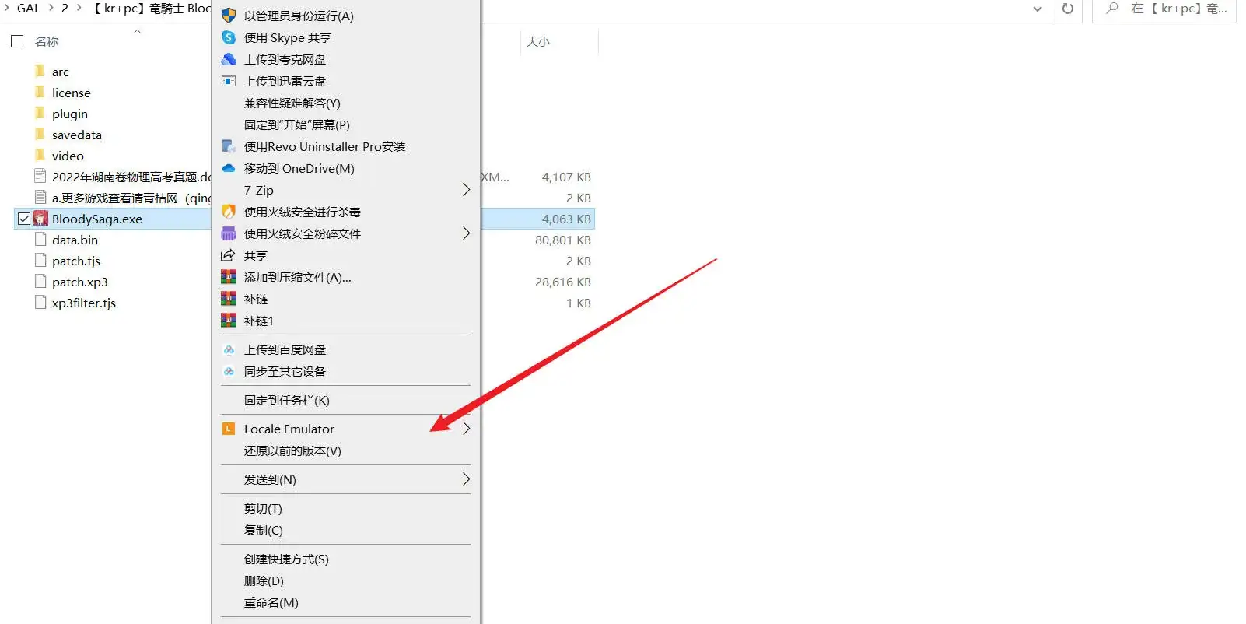Click the arc folder icon

point(40,71)
